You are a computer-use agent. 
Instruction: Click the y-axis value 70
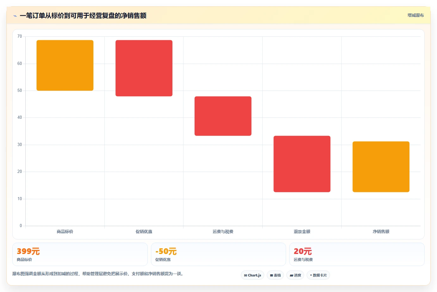point(20,36)
